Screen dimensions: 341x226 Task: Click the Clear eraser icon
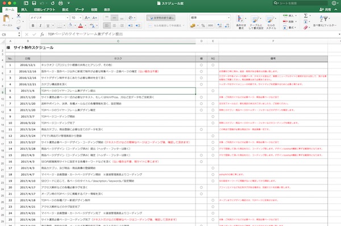point(306,28)
